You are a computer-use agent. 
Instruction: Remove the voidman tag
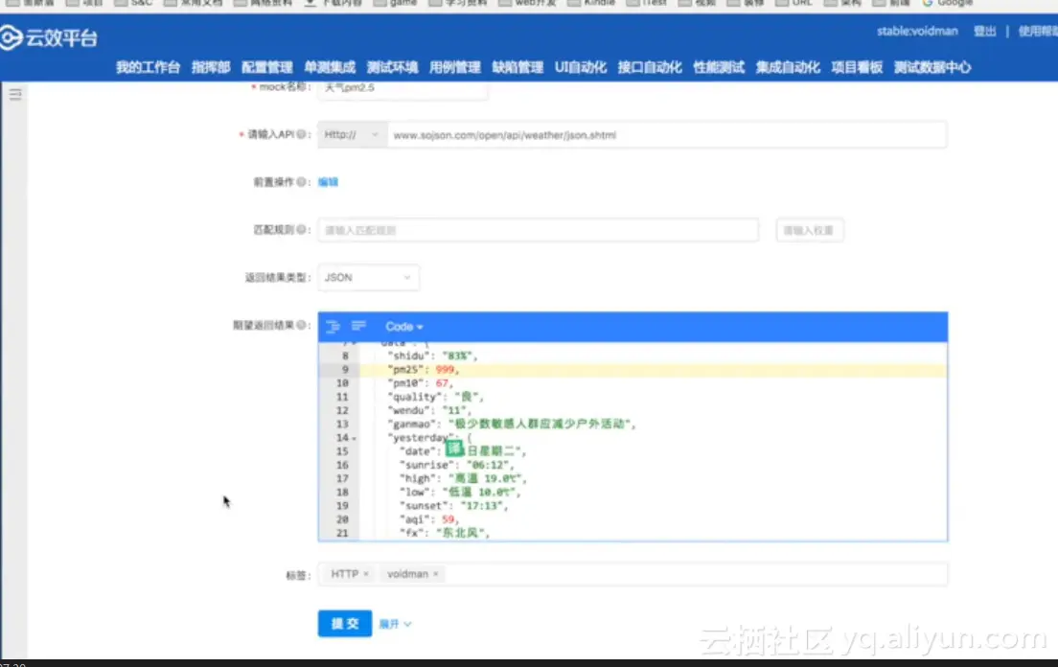tap(436, 574)
